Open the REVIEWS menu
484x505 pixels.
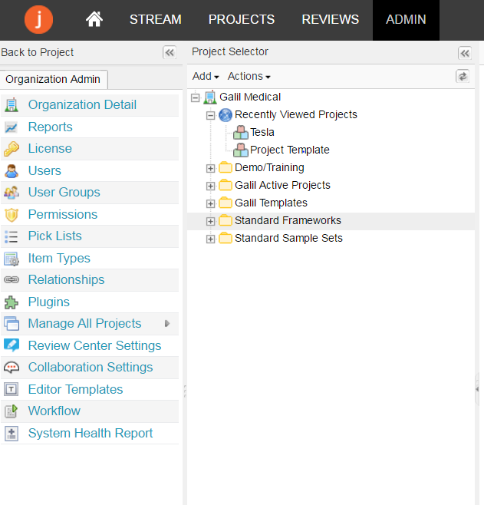pos(330,19)
